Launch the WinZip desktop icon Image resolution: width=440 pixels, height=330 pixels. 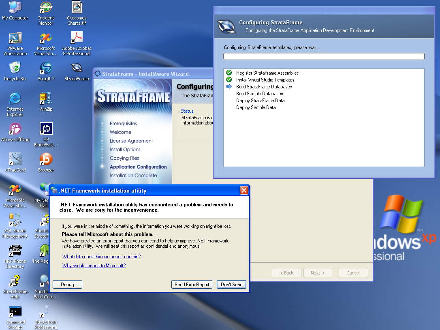(46, 99)
